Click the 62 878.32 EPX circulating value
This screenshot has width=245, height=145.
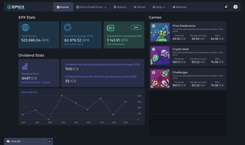tap(77, 40)
